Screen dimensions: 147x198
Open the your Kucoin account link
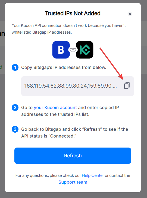(55, 107)
